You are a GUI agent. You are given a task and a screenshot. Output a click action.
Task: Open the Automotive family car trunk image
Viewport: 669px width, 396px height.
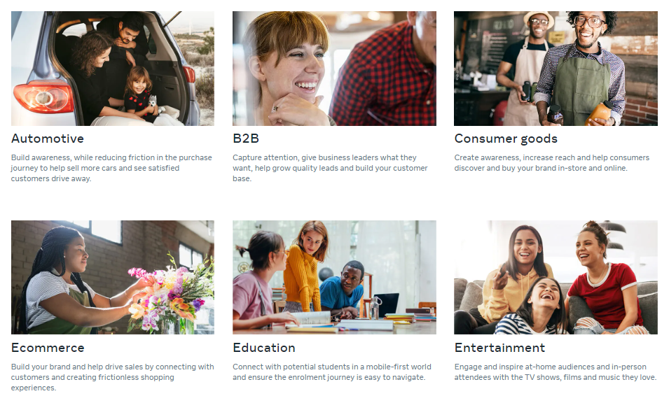tap(113, 68)
